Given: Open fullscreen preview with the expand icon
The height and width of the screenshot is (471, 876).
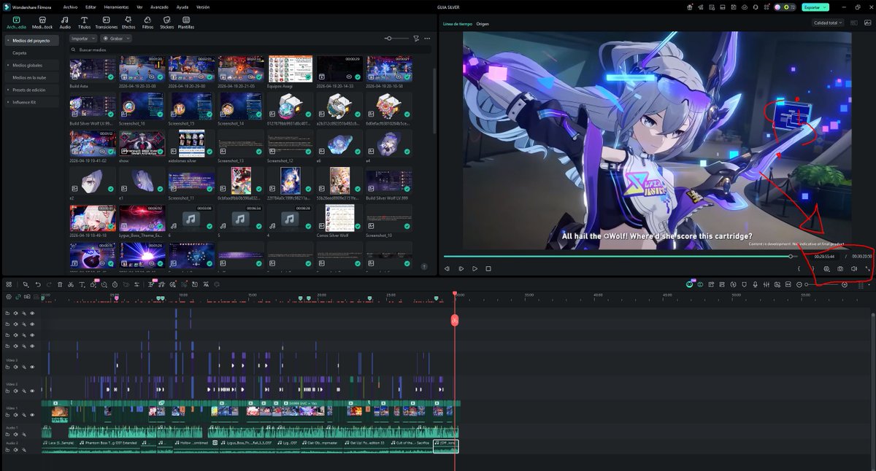Looking at the screenshot, I should pos(868,268).
